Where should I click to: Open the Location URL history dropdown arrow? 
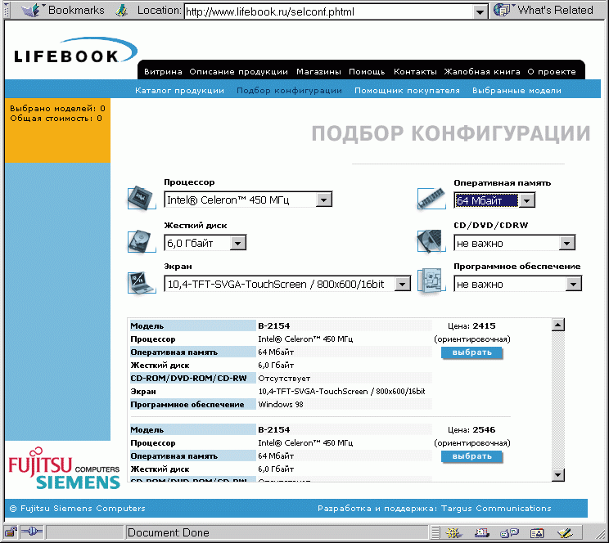coord(480,12)
